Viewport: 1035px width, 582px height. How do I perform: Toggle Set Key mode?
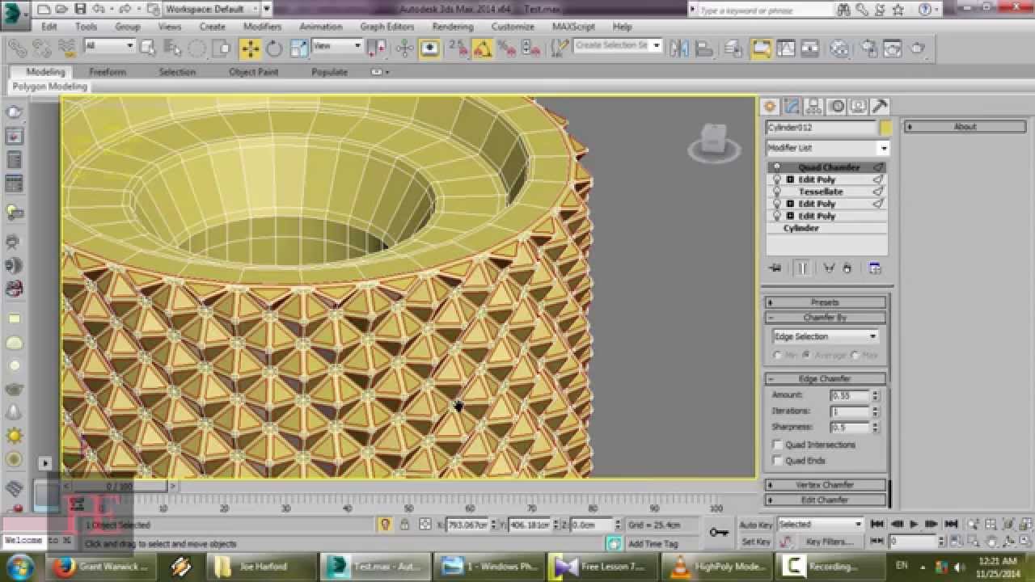(x=756, y=542)
